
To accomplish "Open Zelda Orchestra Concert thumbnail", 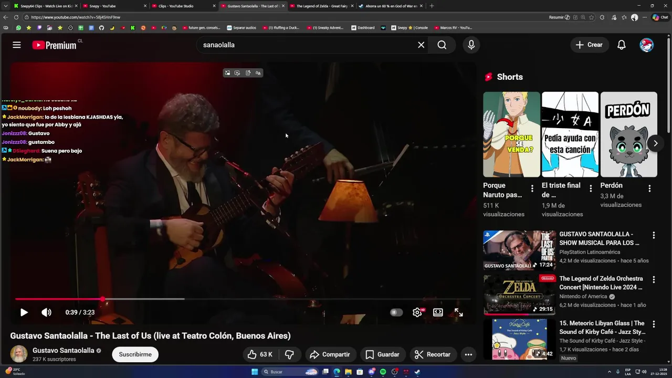I will 519,294.
